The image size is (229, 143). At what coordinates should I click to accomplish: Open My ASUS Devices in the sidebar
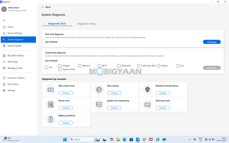18,56
